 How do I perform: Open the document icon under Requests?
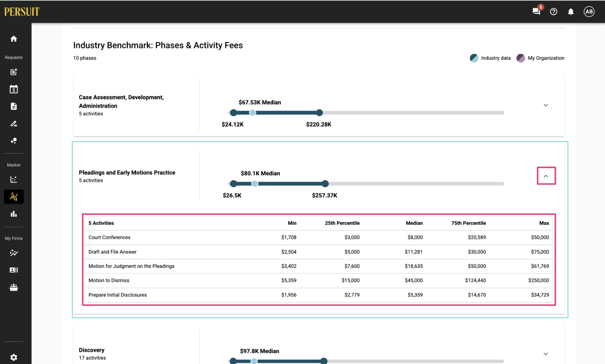click(x=14, y=106)
